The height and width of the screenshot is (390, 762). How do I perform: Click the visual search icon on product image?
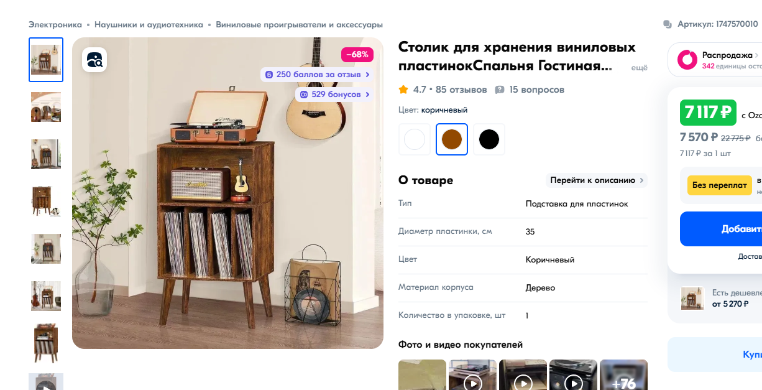click(x=94, y=60)
